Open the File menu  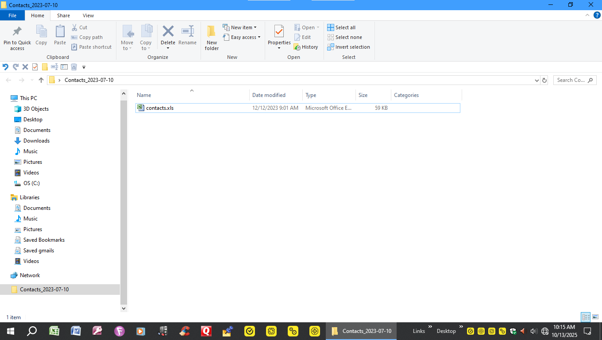[12, 15]
